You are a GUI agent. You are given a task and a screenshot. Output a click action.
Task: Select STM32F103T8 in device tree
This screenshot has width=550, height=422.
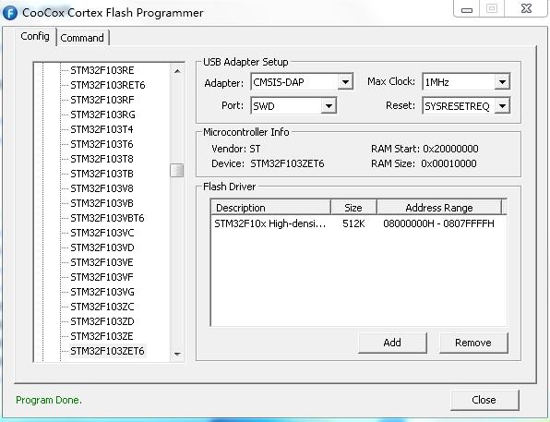tap(102, 159)
